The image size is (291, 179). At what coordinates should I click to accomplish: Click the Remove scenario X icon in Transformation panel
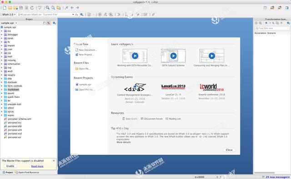(x=281, y=23)
